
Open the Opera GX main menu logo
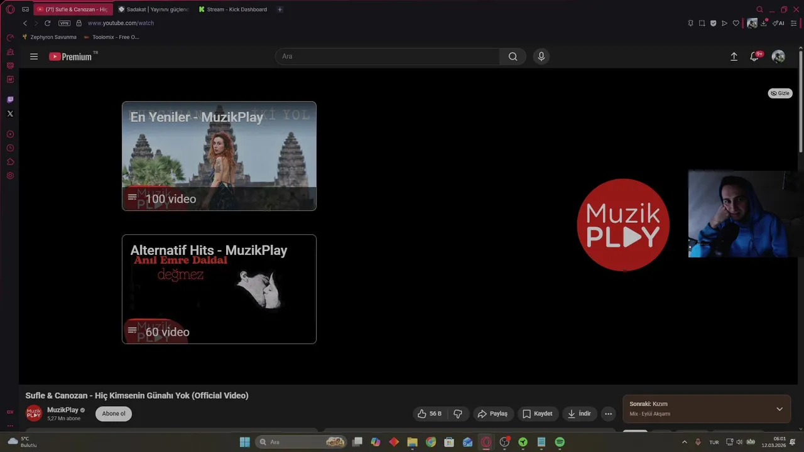(10, 9)
